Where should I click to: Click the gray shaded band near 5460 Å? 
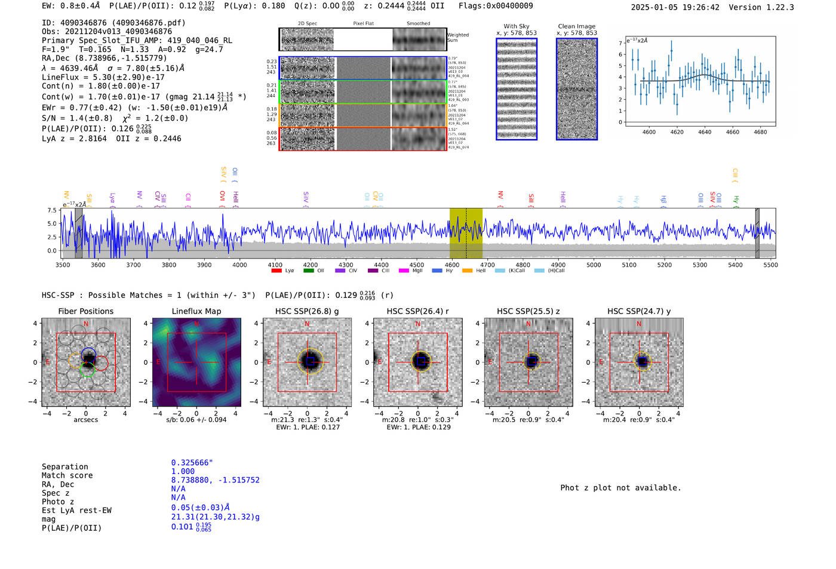[x=757, y=233]
